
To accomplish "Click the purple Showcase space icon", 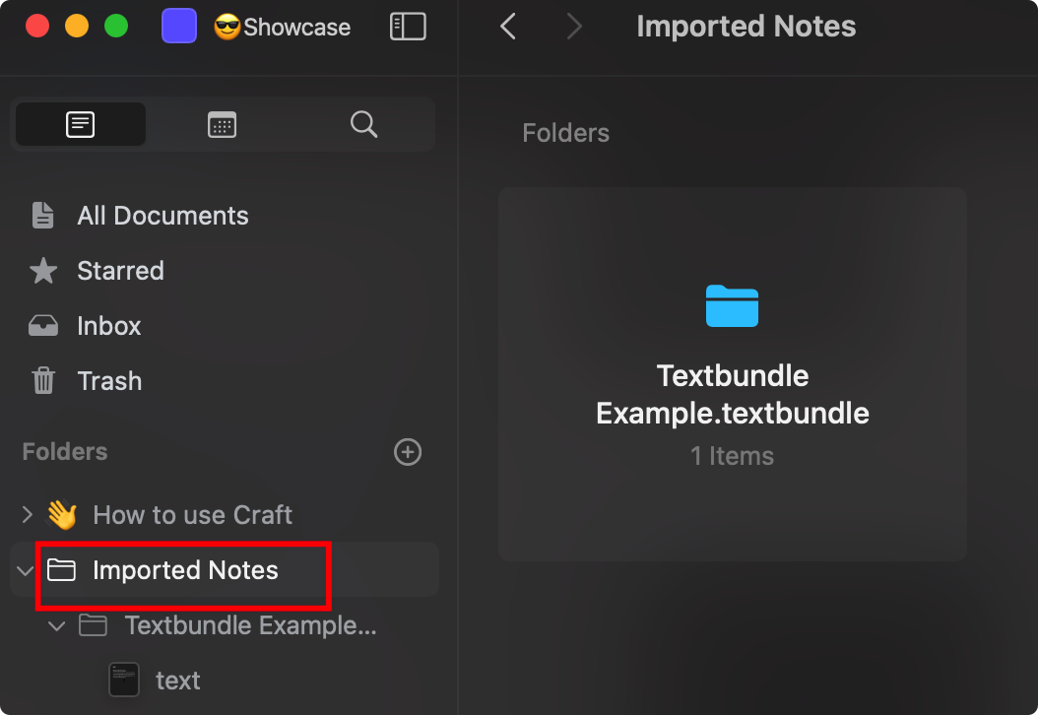I will coord(178,27).
